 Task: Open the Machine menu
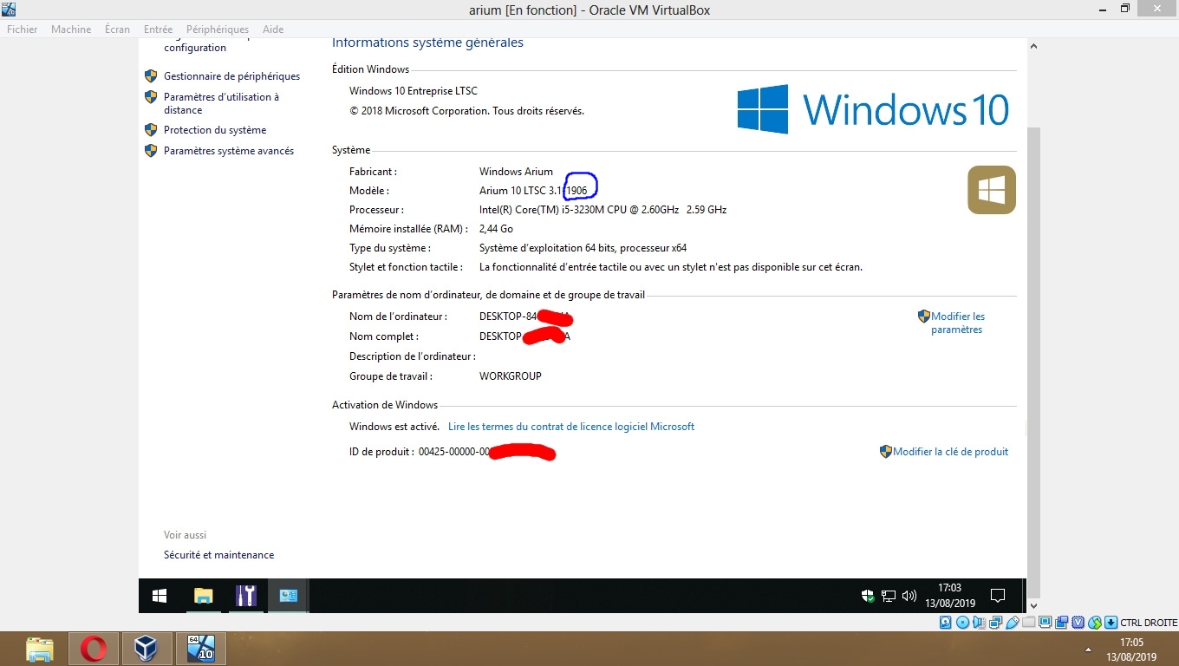tap(71, 29)
